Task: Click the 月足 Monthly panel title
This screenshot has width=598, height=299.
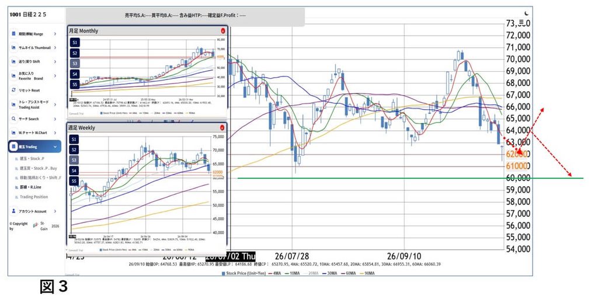Action: pyautogui.click(x=83, y=31)
